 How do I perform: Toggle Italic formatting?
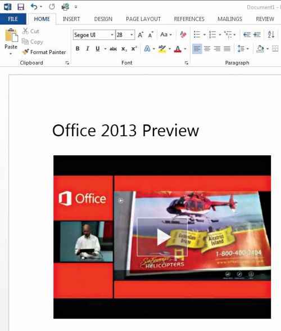[x=88, y=49]
